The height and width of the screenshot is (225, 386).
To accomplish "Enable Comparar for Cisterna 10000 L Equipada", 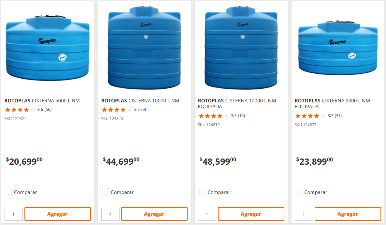I will pos(202,192).
